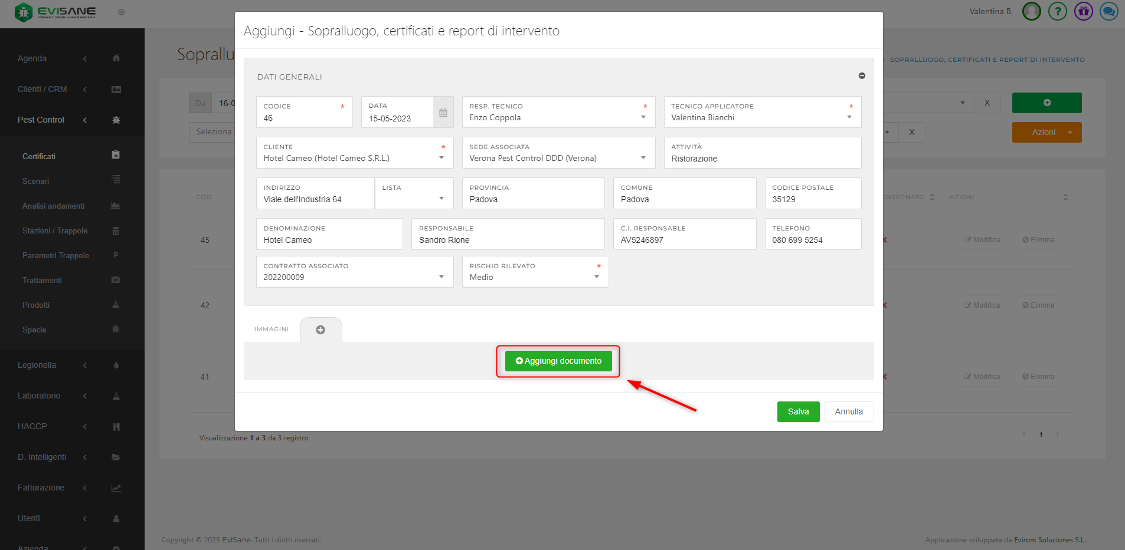Expand the Rischio Rilevato dropdown

596,277
